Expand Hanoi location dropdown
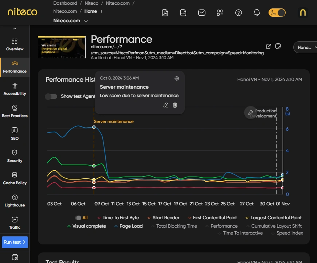317x263 pixels. click(x=306, y=47)
